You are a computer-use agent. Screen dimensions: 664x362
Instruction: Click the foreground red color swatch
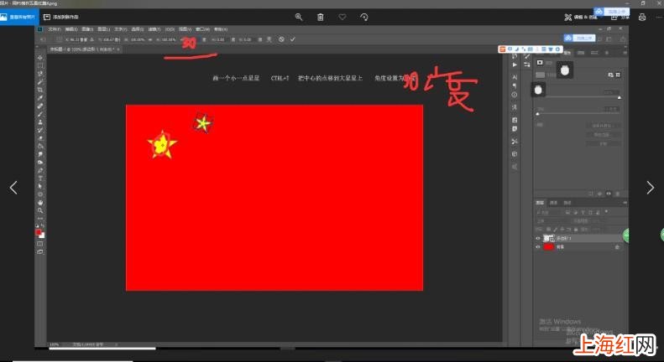click(x=38, y=232)
